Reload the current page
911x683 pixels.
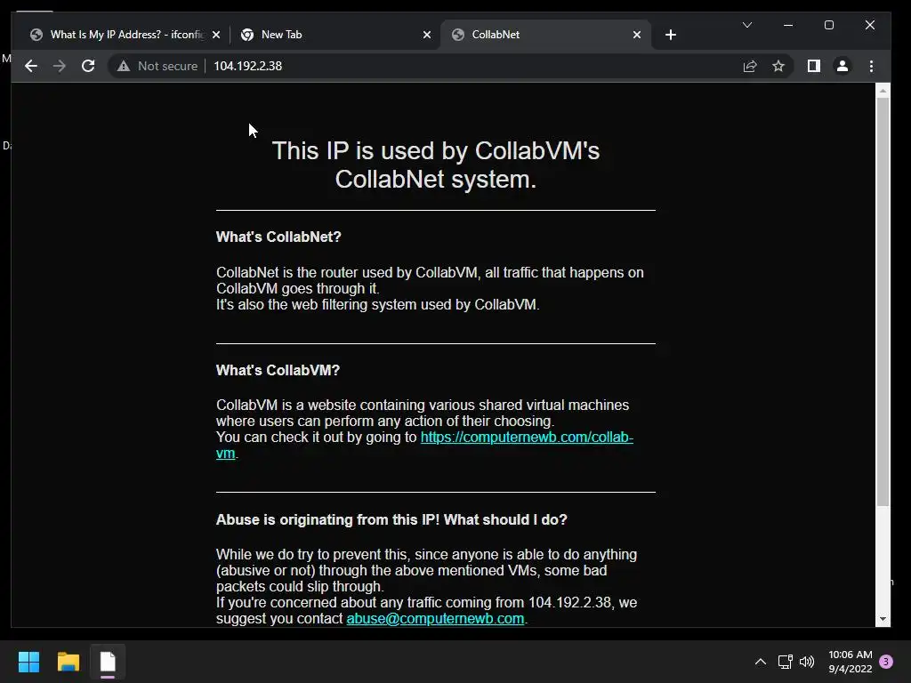click(88, 66)
